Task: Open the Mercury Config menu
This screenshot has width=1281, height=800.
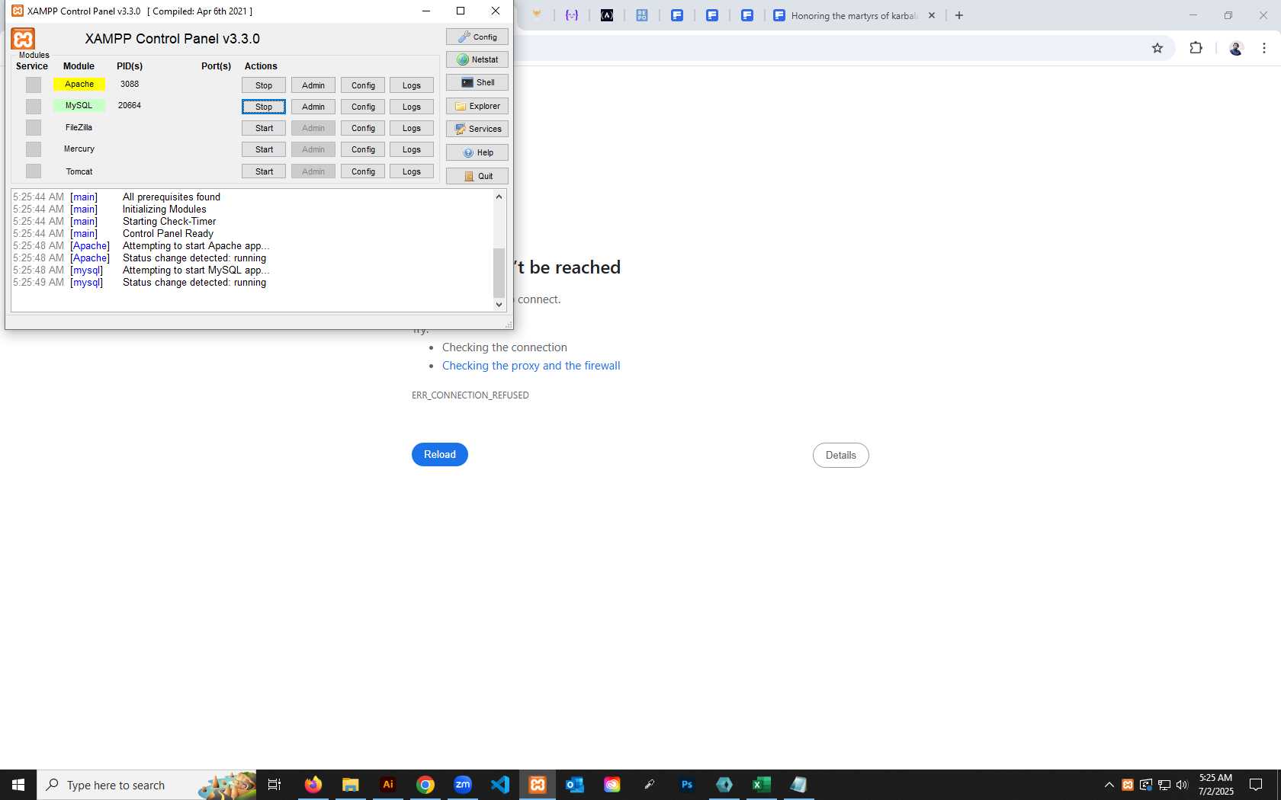Action: tap(363, 149)
